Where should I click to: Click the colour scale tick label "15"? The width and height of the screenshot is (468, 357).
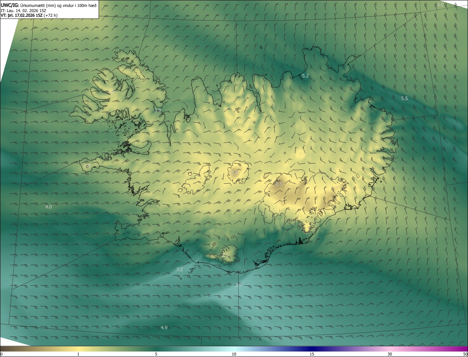click(x=312, y=354)
